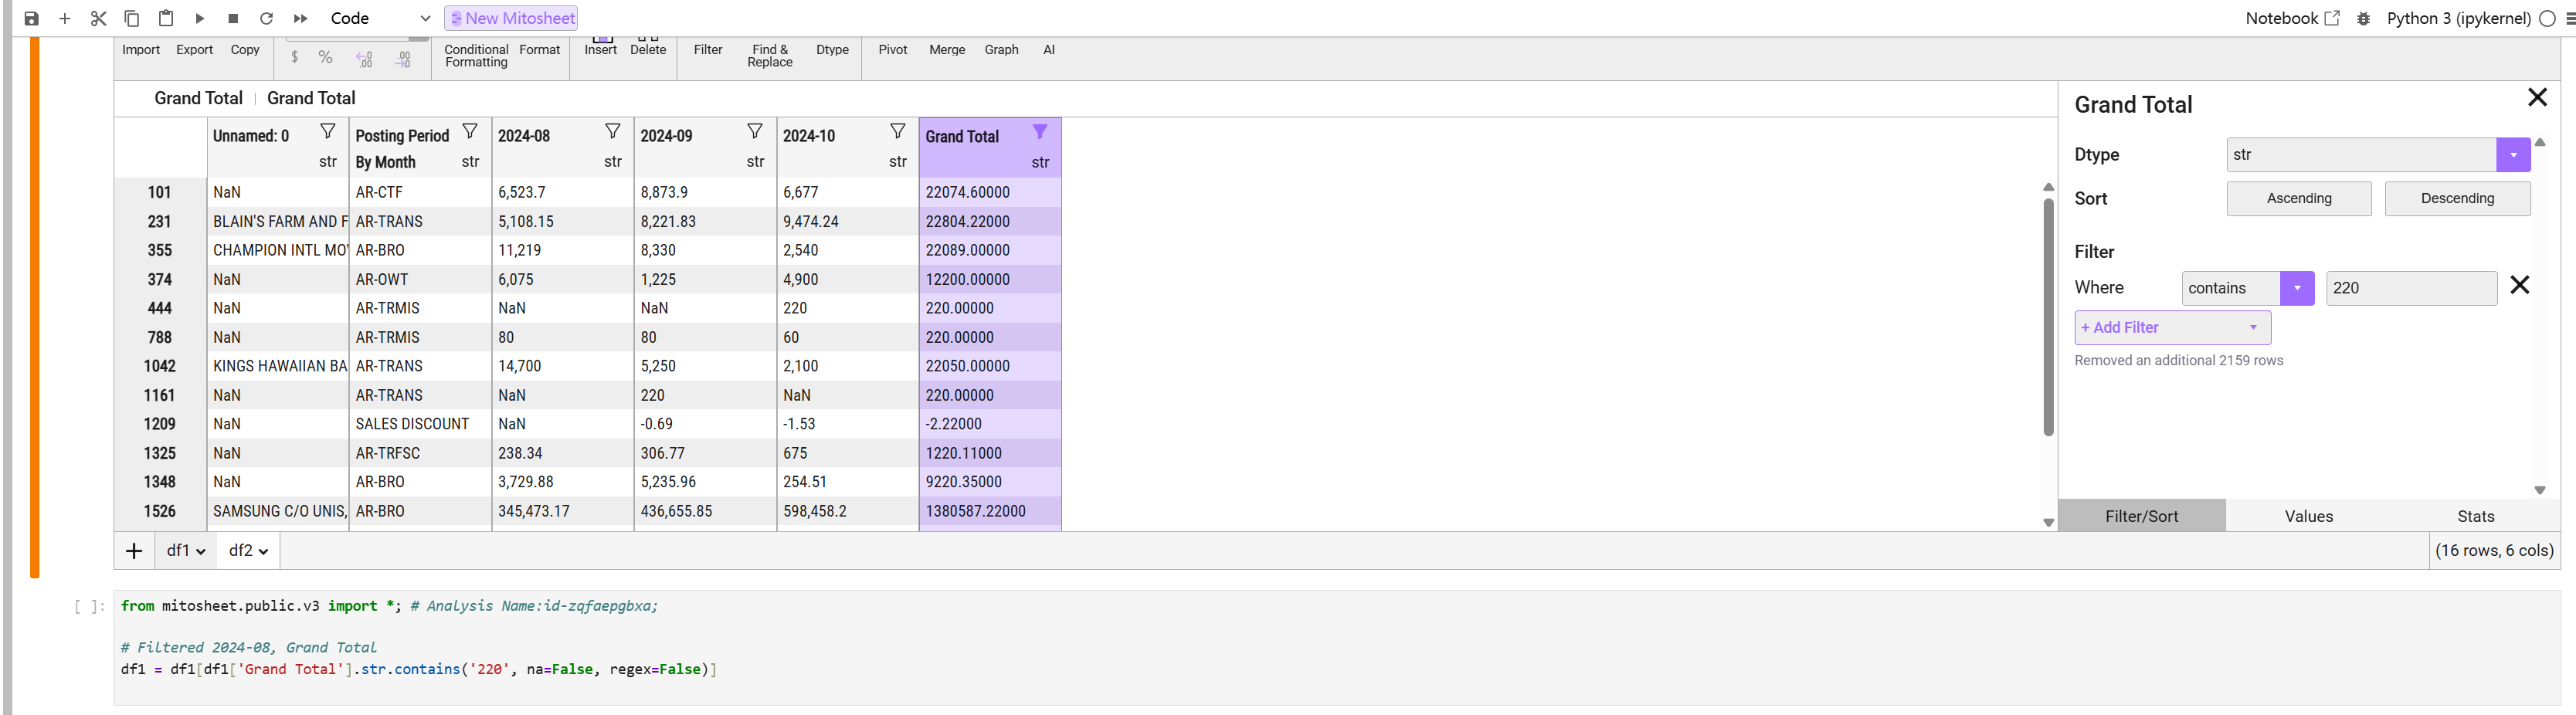2576x715 pixels.
Task: Open the AI tool
Action: [1049, 50]
